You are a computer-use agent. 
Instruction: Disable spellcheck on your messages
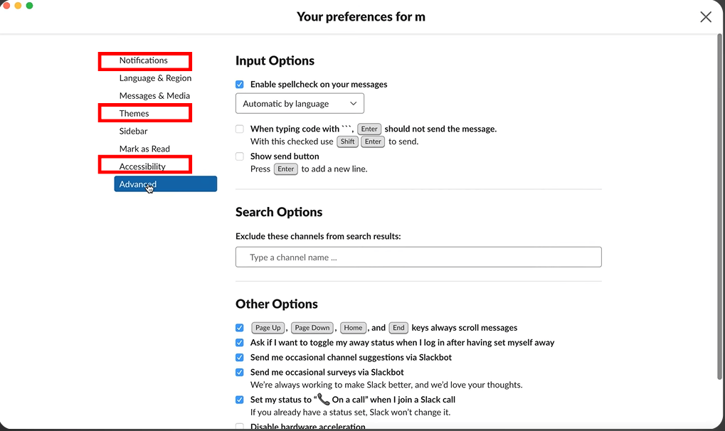coord(240,85)
